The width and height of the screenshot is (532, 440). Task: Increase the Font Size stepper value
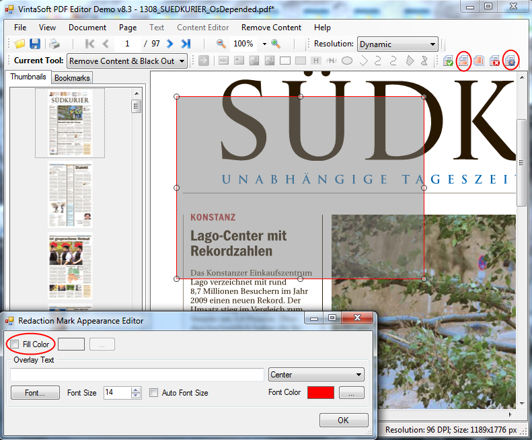pos(136,390)
